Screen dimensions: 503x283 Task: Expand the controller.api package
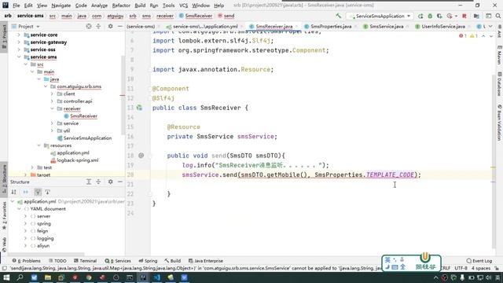tap(52, 101)
